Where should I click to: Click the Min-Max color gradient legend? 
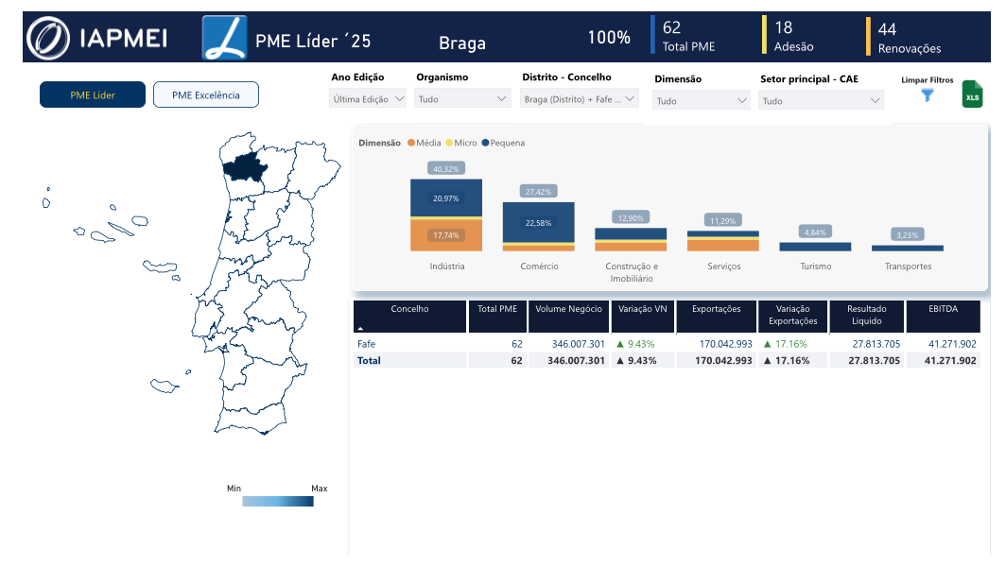pyautogui.click(x=278, y=502)
